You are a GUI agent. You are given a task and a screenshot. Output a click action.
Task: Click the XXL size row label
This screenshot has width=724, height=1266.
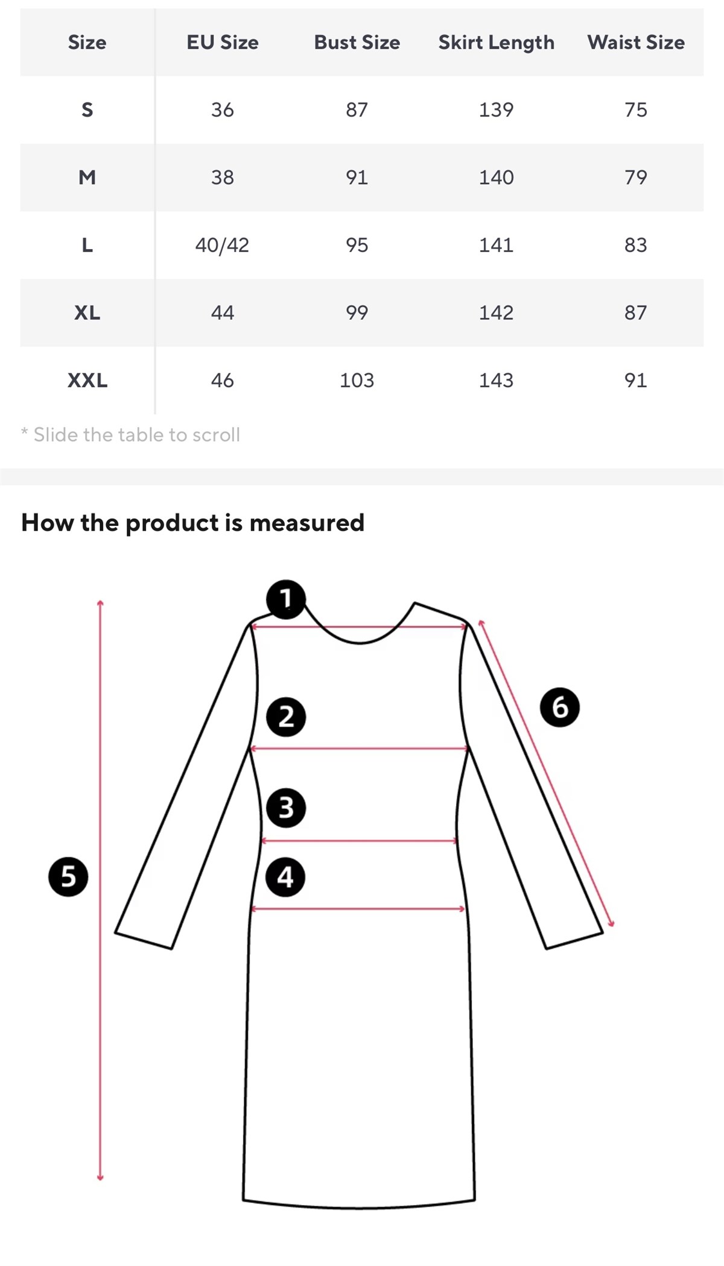coord(87,380)
